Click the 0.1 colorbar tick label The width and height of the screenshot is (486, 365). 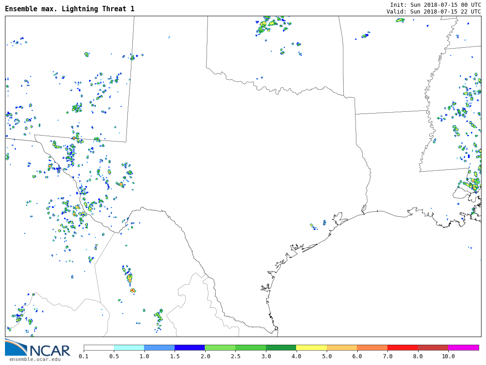pos(84,356)
